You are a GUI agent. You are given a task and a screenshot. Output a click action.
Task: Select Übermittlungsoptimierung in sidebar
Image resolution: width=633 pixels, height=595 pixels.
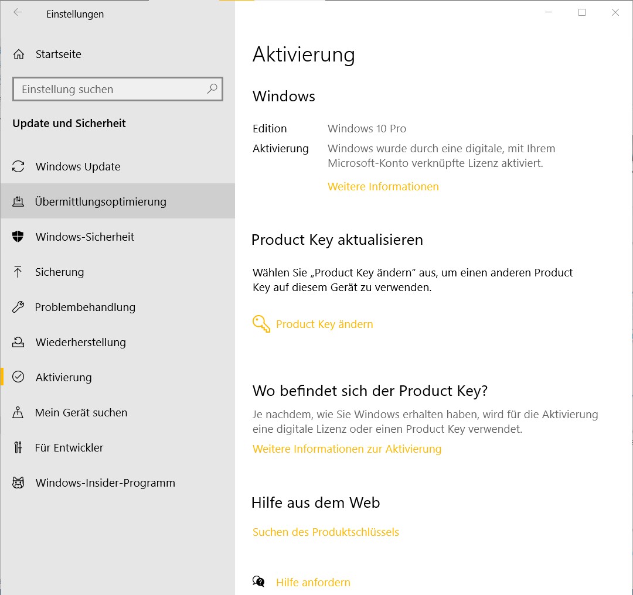pyautogui.click(x=117, y=201)
